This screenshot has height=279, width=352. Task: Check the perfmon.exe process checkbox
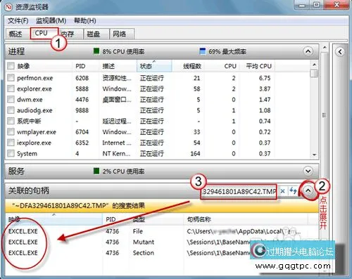click(11, 77)
